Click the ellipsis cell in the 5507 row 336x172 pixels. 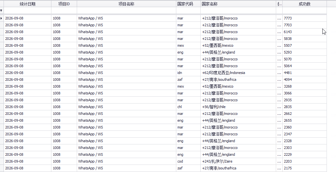click(279, 45)
